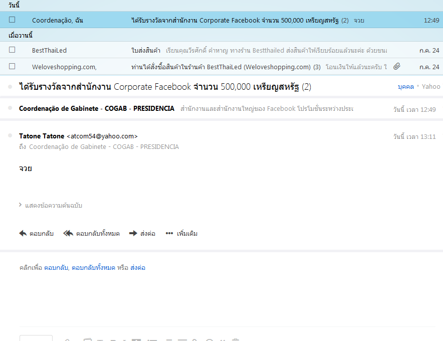443x341 pixels.
Task: Click status dot beside Coordenação de Gabinete message
Action: [10, 108]
